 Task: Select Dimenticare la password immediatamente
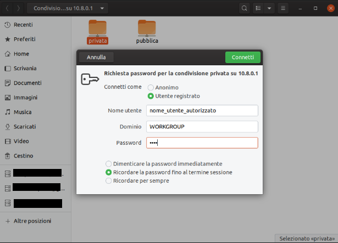point(108,164)
